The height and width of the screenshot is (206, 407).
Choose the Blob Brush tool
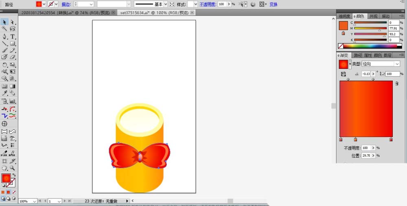coord(4,57)
